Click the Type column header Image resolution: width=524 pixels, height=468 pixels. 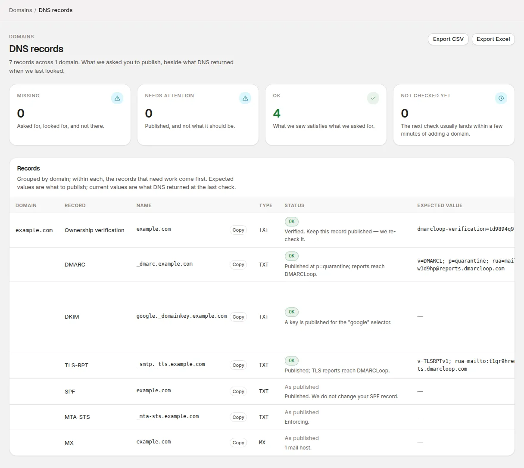(265, 205)
